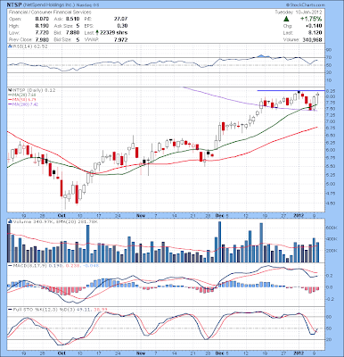Click the green up-triangle beside +1.75%
Image resolution: width=344 pixels, height=357 pixels.
286,19
